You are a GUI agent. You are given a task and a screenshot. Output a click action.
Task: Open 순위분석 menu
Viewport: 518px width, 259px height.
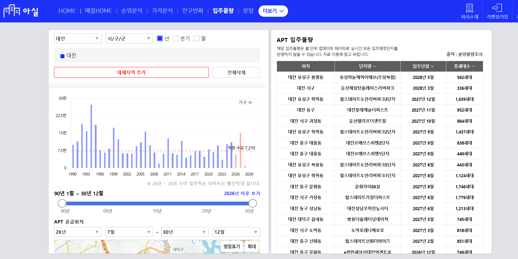132,11
